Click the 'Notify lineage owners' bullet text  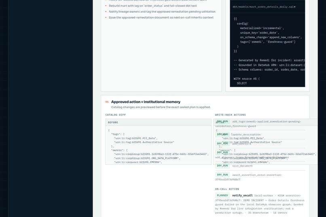162,12
